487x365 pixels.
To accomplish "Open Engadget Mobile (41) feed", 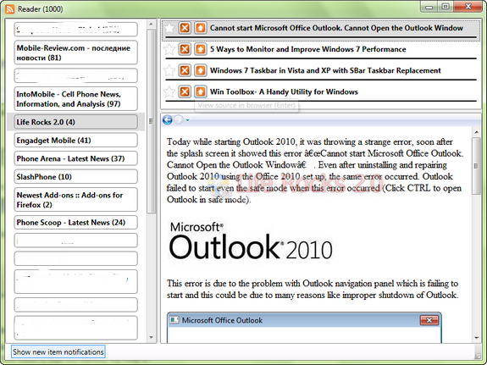I will tap(75, 140).
